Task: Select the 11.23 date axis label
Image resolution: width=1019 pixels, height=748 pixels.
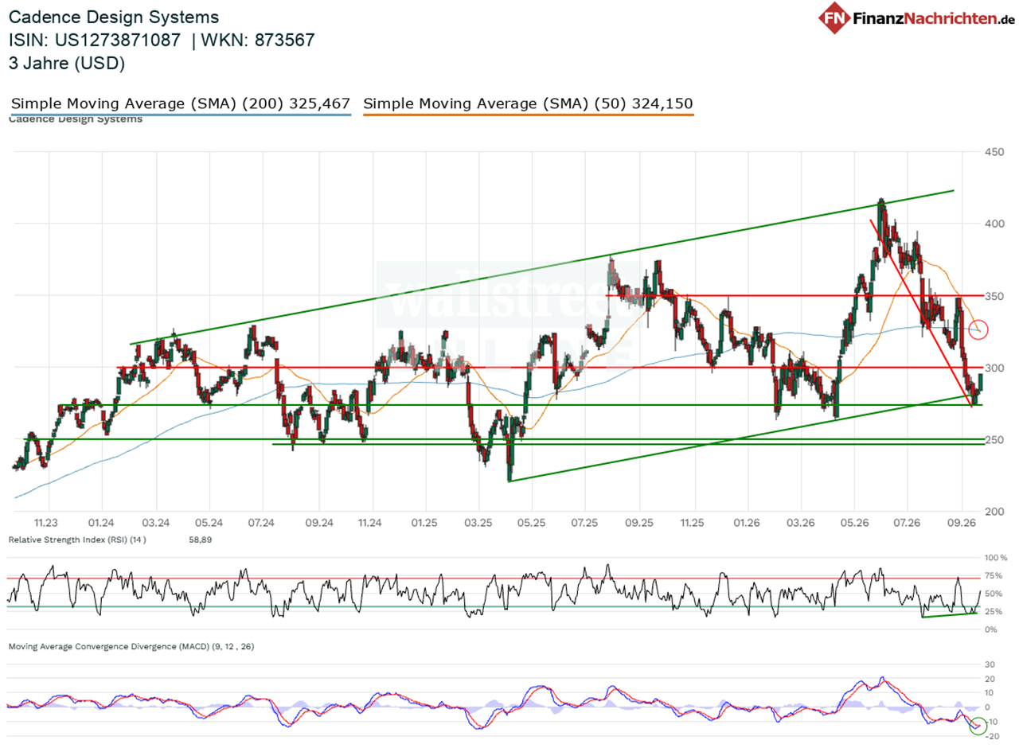Action: 47,523
